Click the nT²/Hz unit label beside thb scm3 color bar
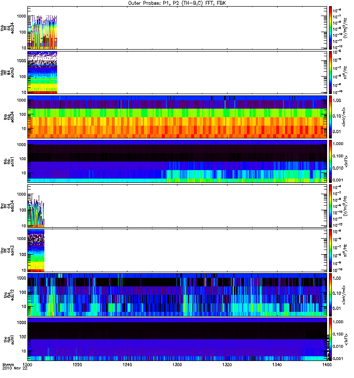Screen dimensions: 354x378 pos(346,72)
